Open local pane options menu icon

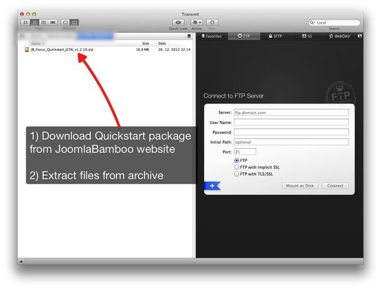coord(189,36)
